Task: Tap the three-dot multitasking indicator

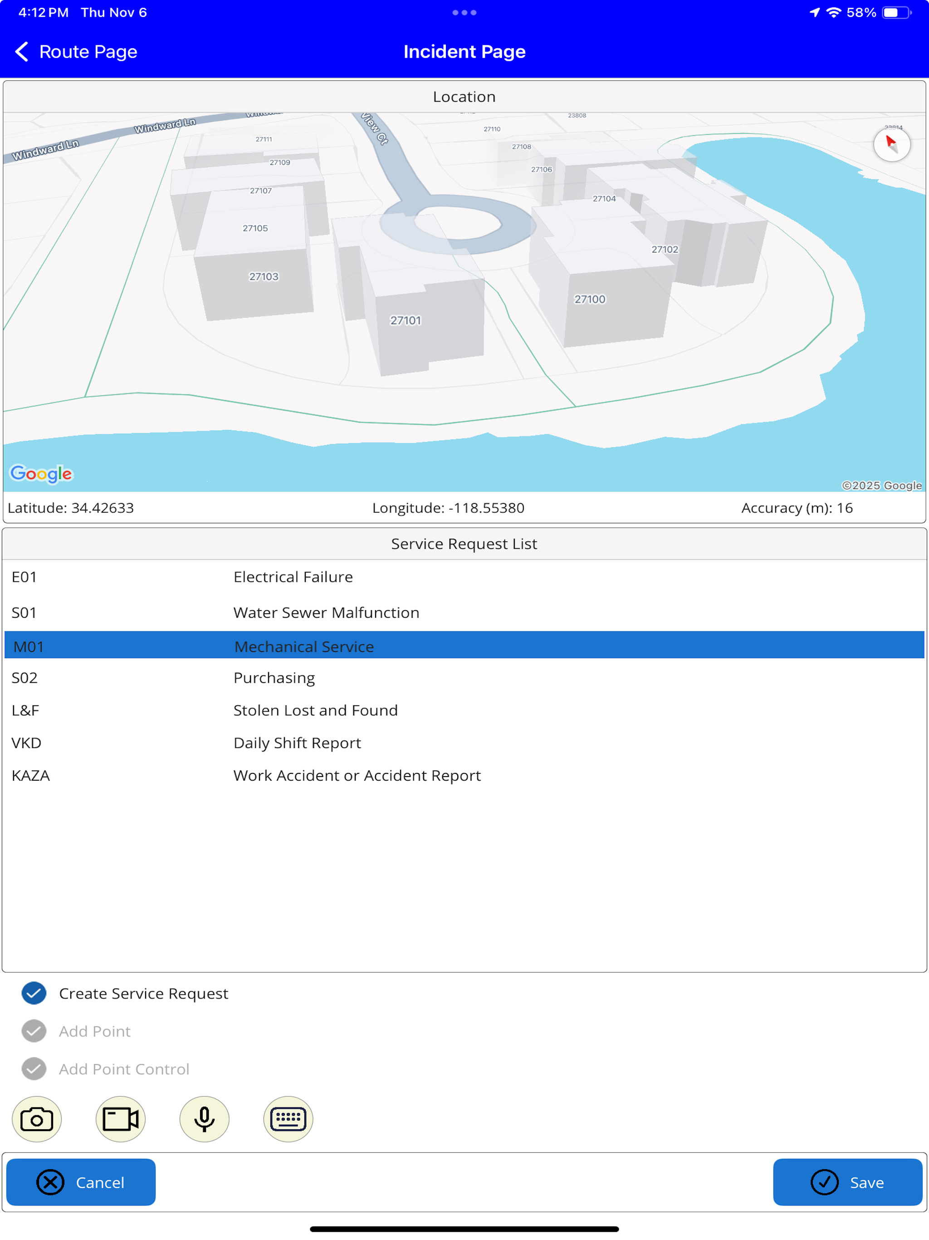Action: pyautogui.click(x=464, y=12)
